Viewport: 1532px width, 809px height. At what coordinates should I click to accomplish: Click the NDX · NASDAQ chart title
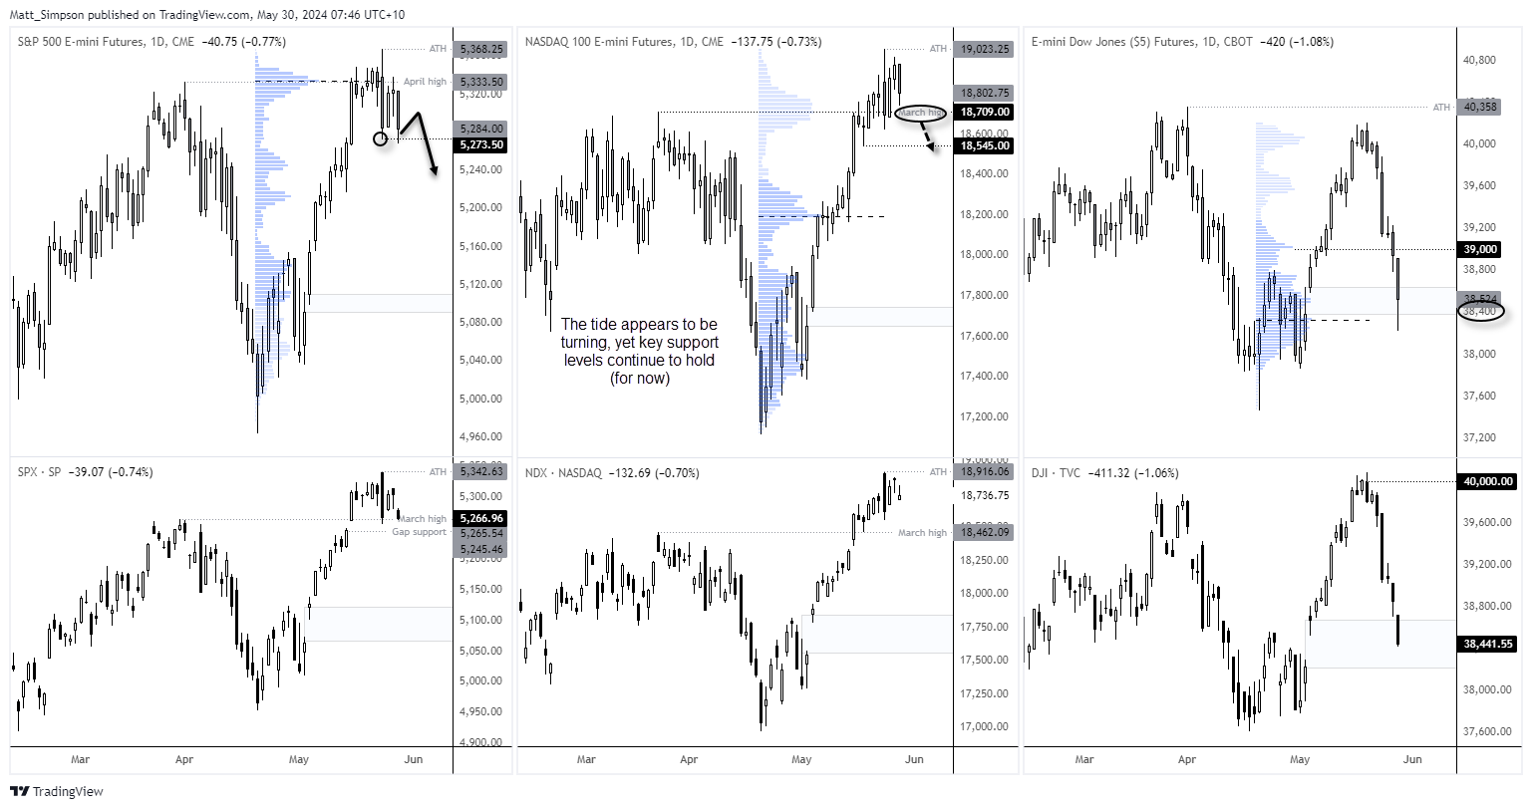[x=563, y=472]
